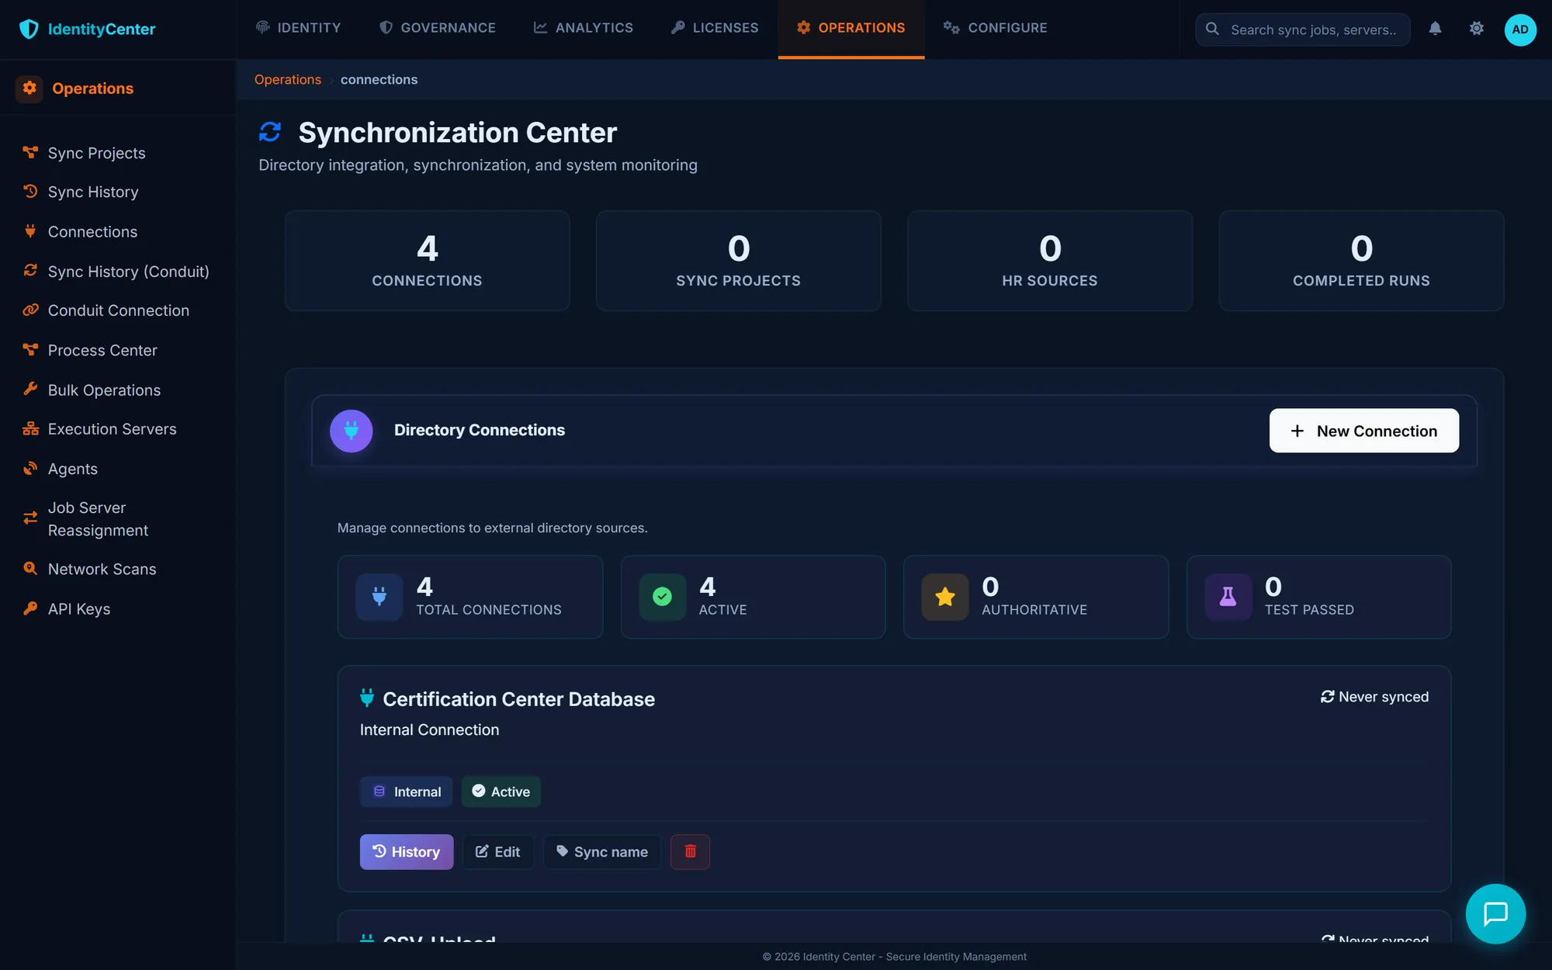Click the Conduit Connection link icon
The height and width of the screenshot is (970, 1552).
tap(30, 310)
